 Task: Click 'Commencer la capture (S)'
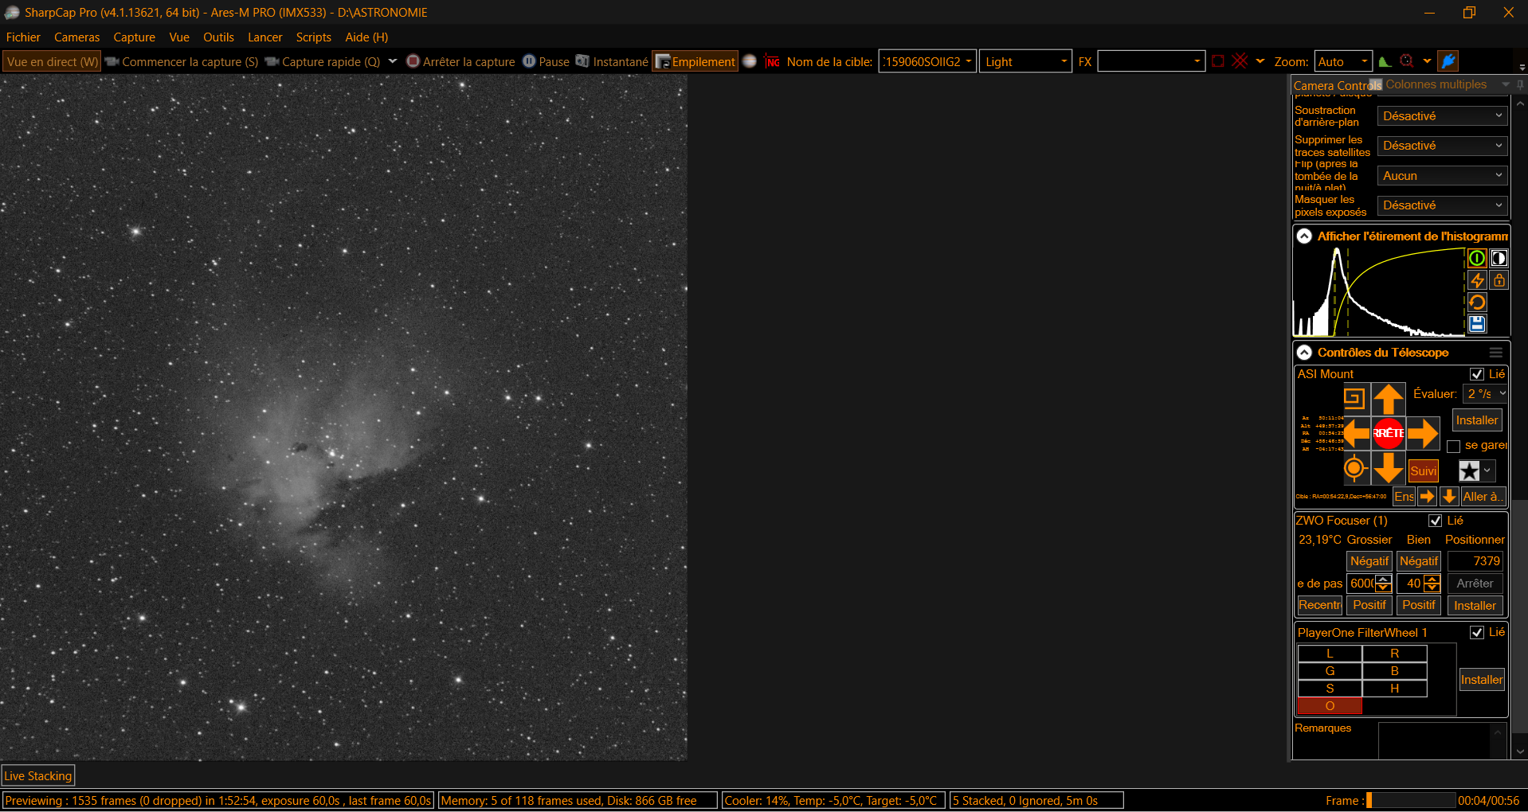tap(182, 61)
